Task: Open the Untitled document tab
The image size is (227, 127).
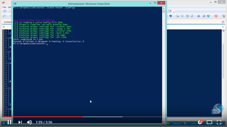Action: click(7, 22)
